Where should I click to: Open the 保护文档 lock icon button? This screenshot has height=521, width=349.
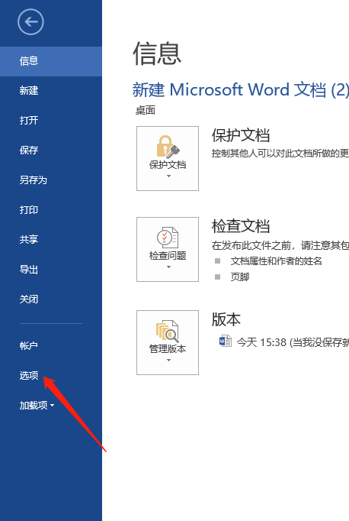tap(168, 158)
